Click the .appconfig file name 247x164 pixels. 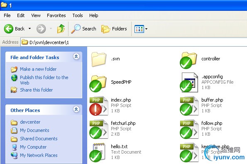[x=212, y=77]
